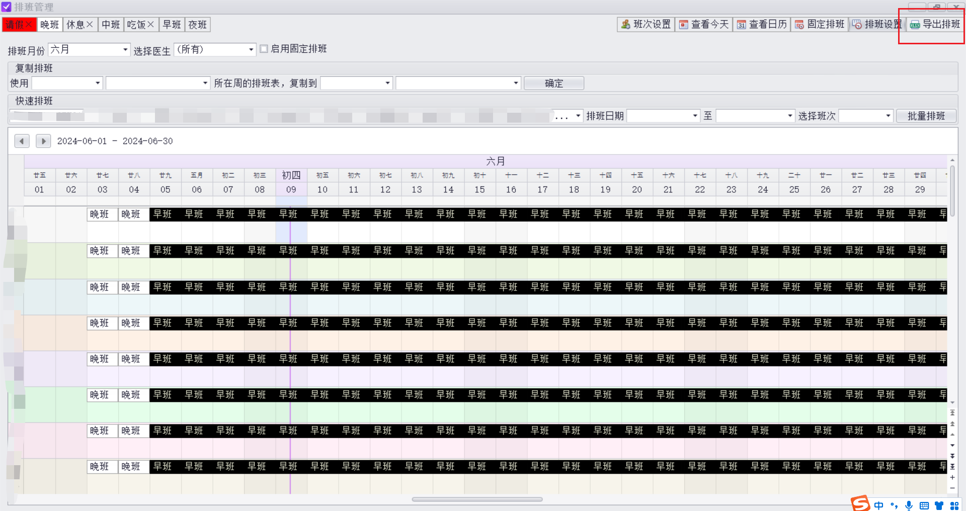The height and width of the screenshot is (511, 966).
Task: Click the 确定 confirm button
Action: (x=554, y=83)
